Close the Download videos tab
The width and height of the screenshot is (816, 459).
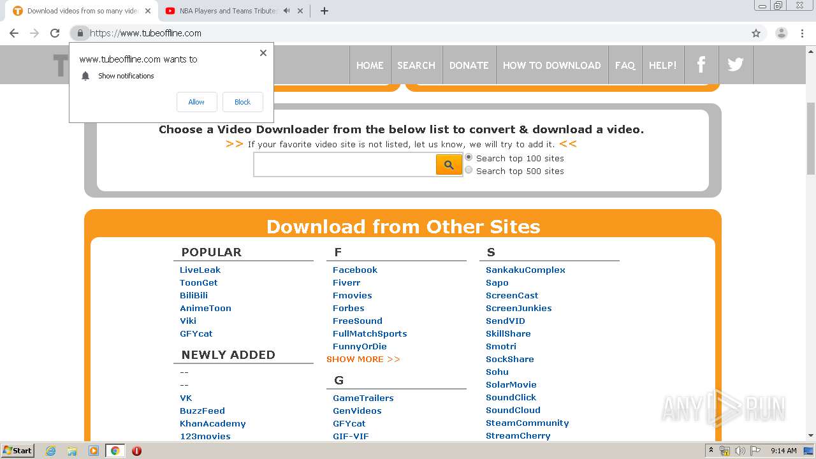(148, 11)
